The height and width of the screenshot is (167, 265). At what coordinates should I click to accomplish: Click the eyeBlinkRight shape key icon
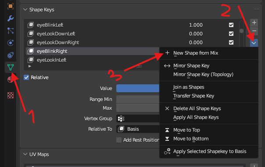point(31,51)
